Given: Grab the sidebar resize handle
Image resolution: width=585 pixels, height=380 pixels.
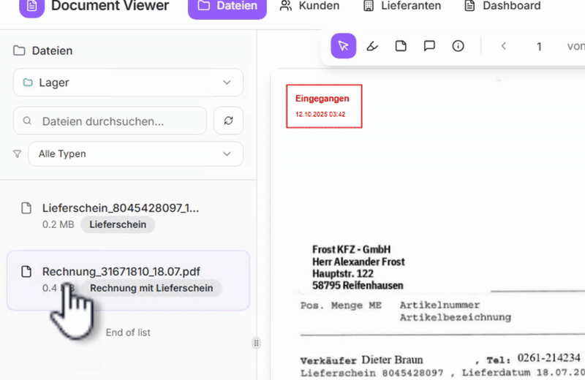Looking at the screenshot, I should tap(256, 342).
